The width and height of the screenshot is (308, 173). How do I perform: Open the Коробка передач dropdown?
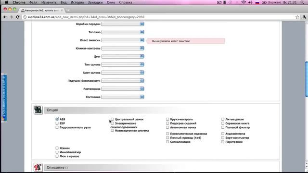(x=123, y=24)
